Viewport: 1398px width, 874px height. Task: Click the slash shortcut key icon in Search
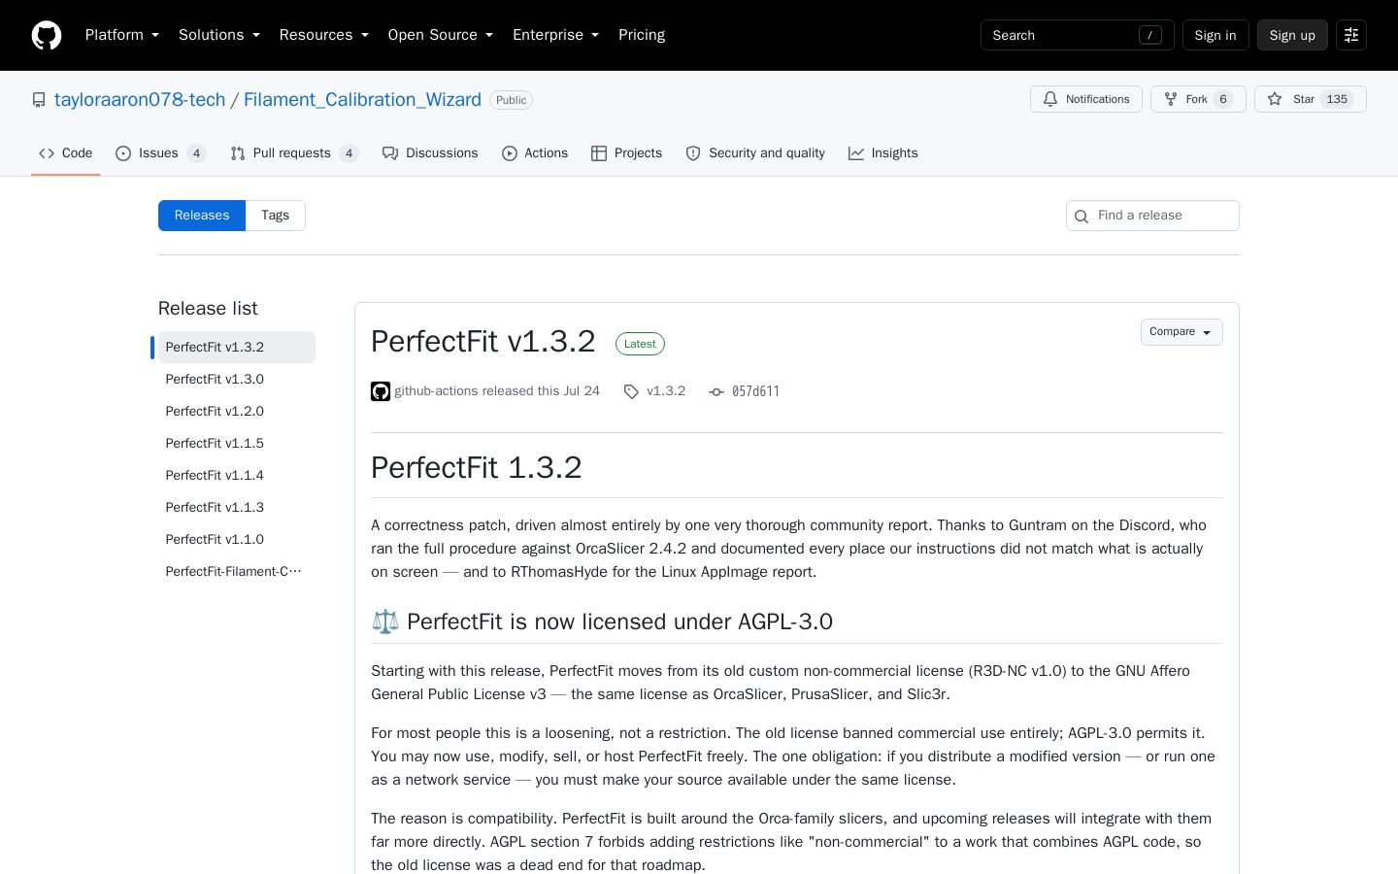click(x=1150, y=35)
